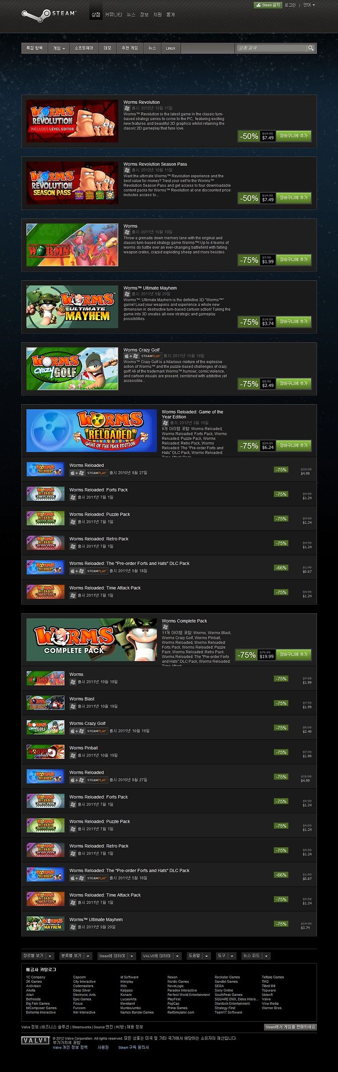Open the 소프트웨어 store tab

tap(84, 48)
